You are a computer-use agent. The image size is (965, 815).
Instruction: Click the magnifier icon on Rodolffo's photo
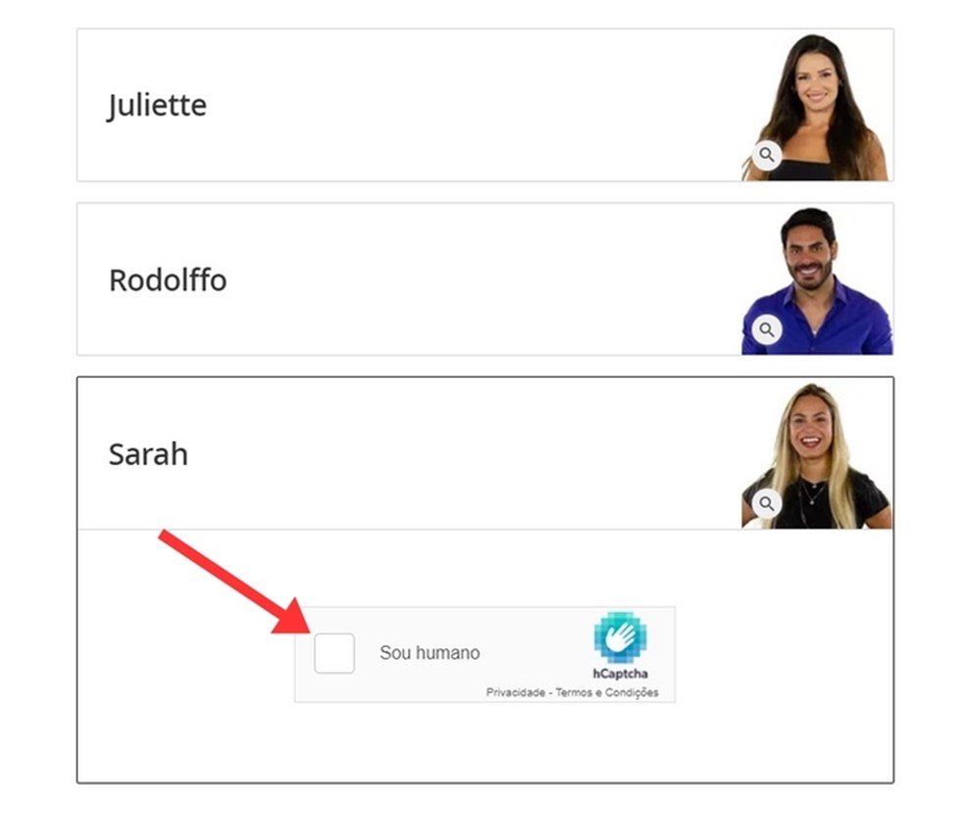(x=767, y=330)
